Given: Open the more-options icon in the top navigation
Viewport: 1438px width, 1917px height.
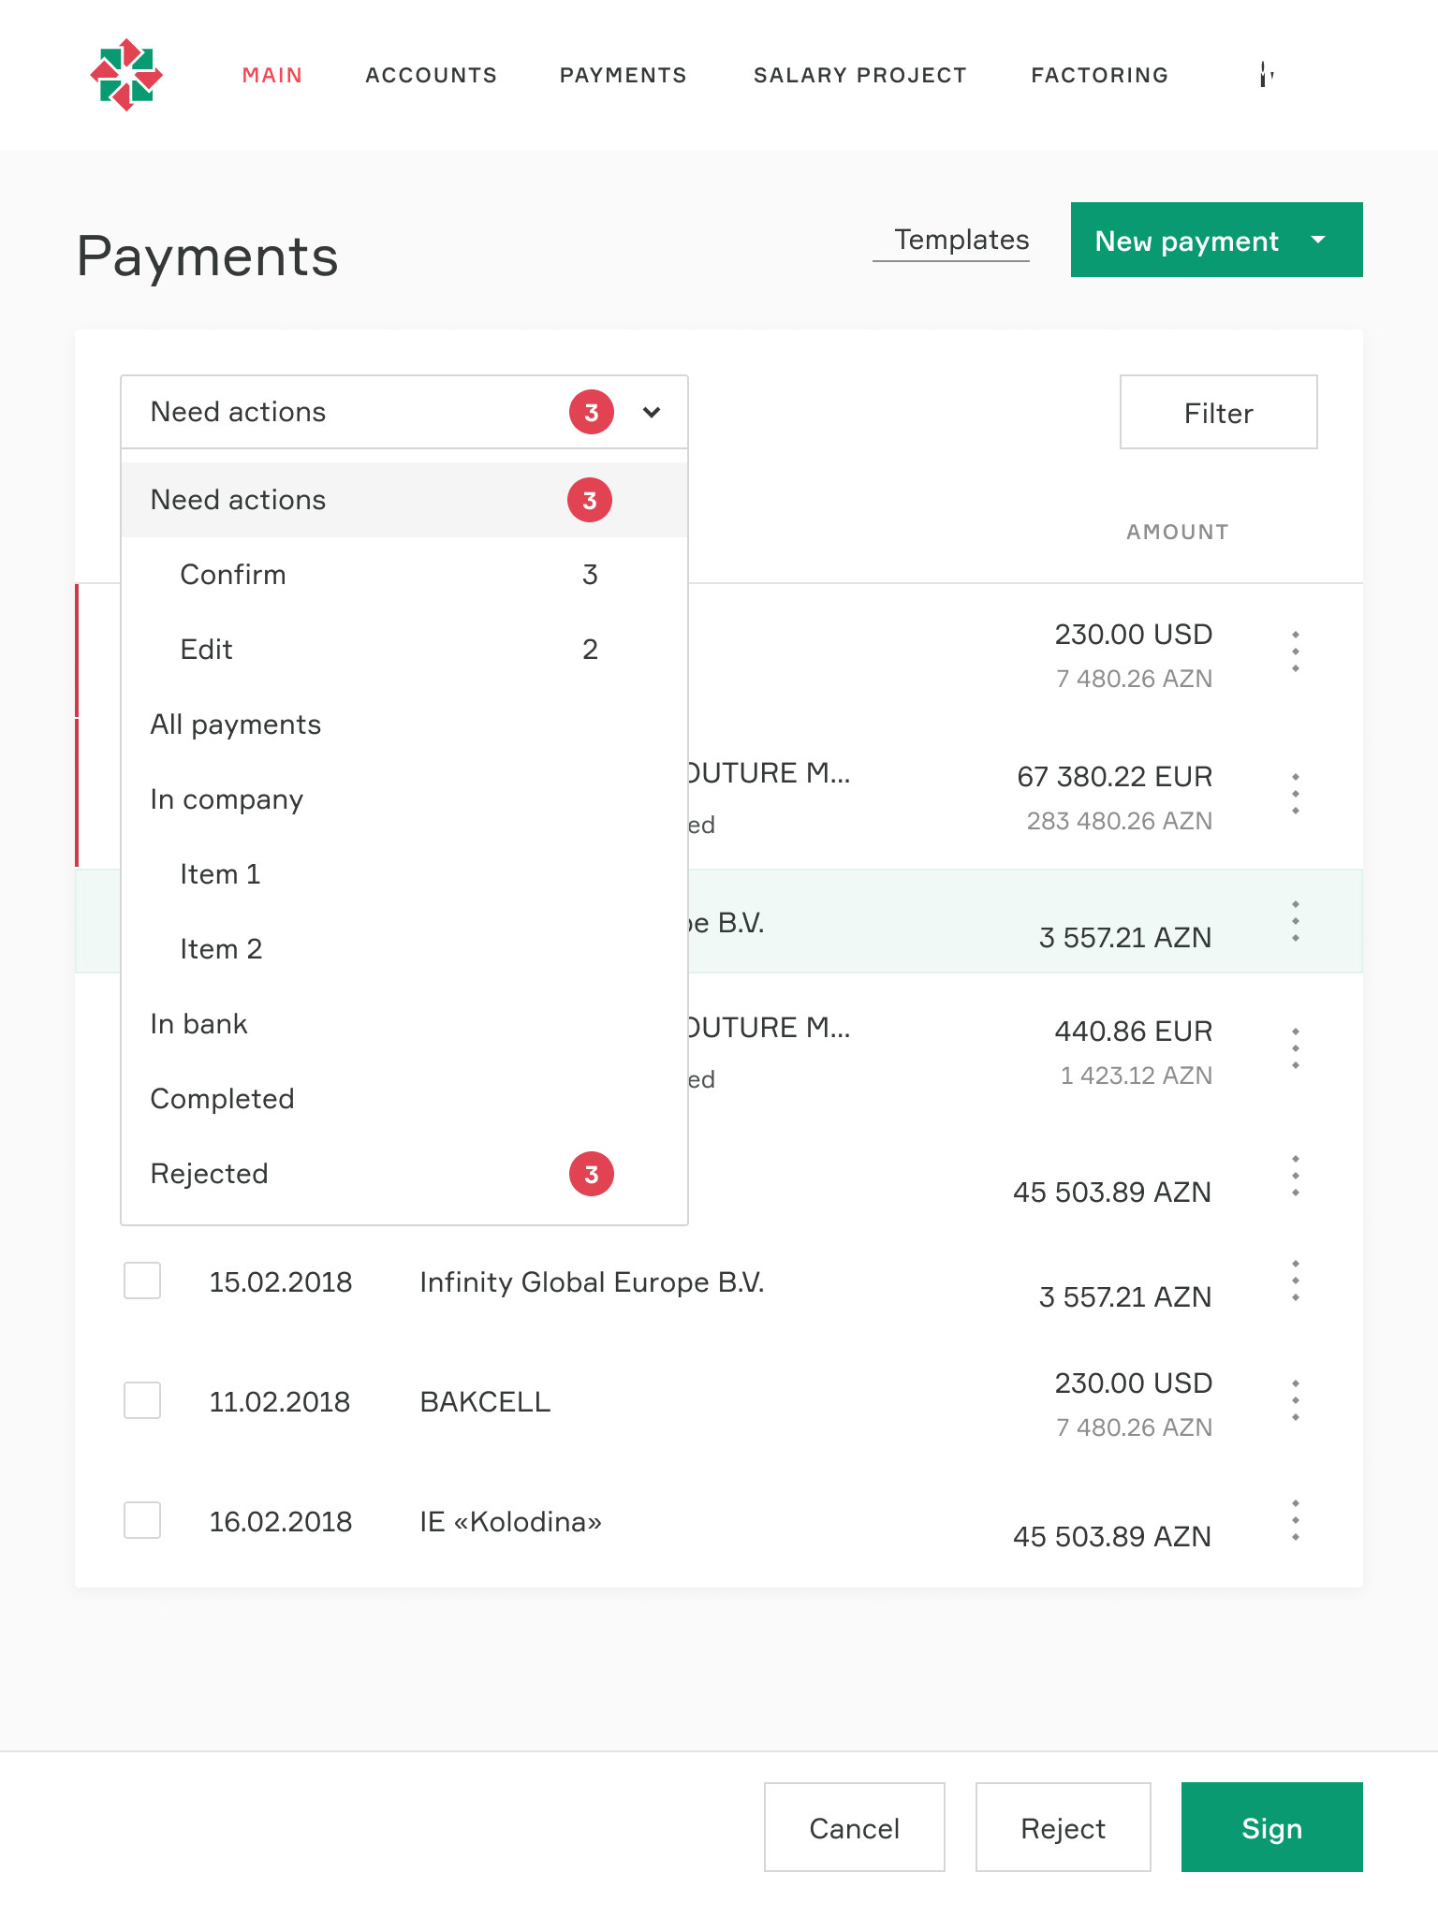Looking at the screenshot, I should point(1266,75).
